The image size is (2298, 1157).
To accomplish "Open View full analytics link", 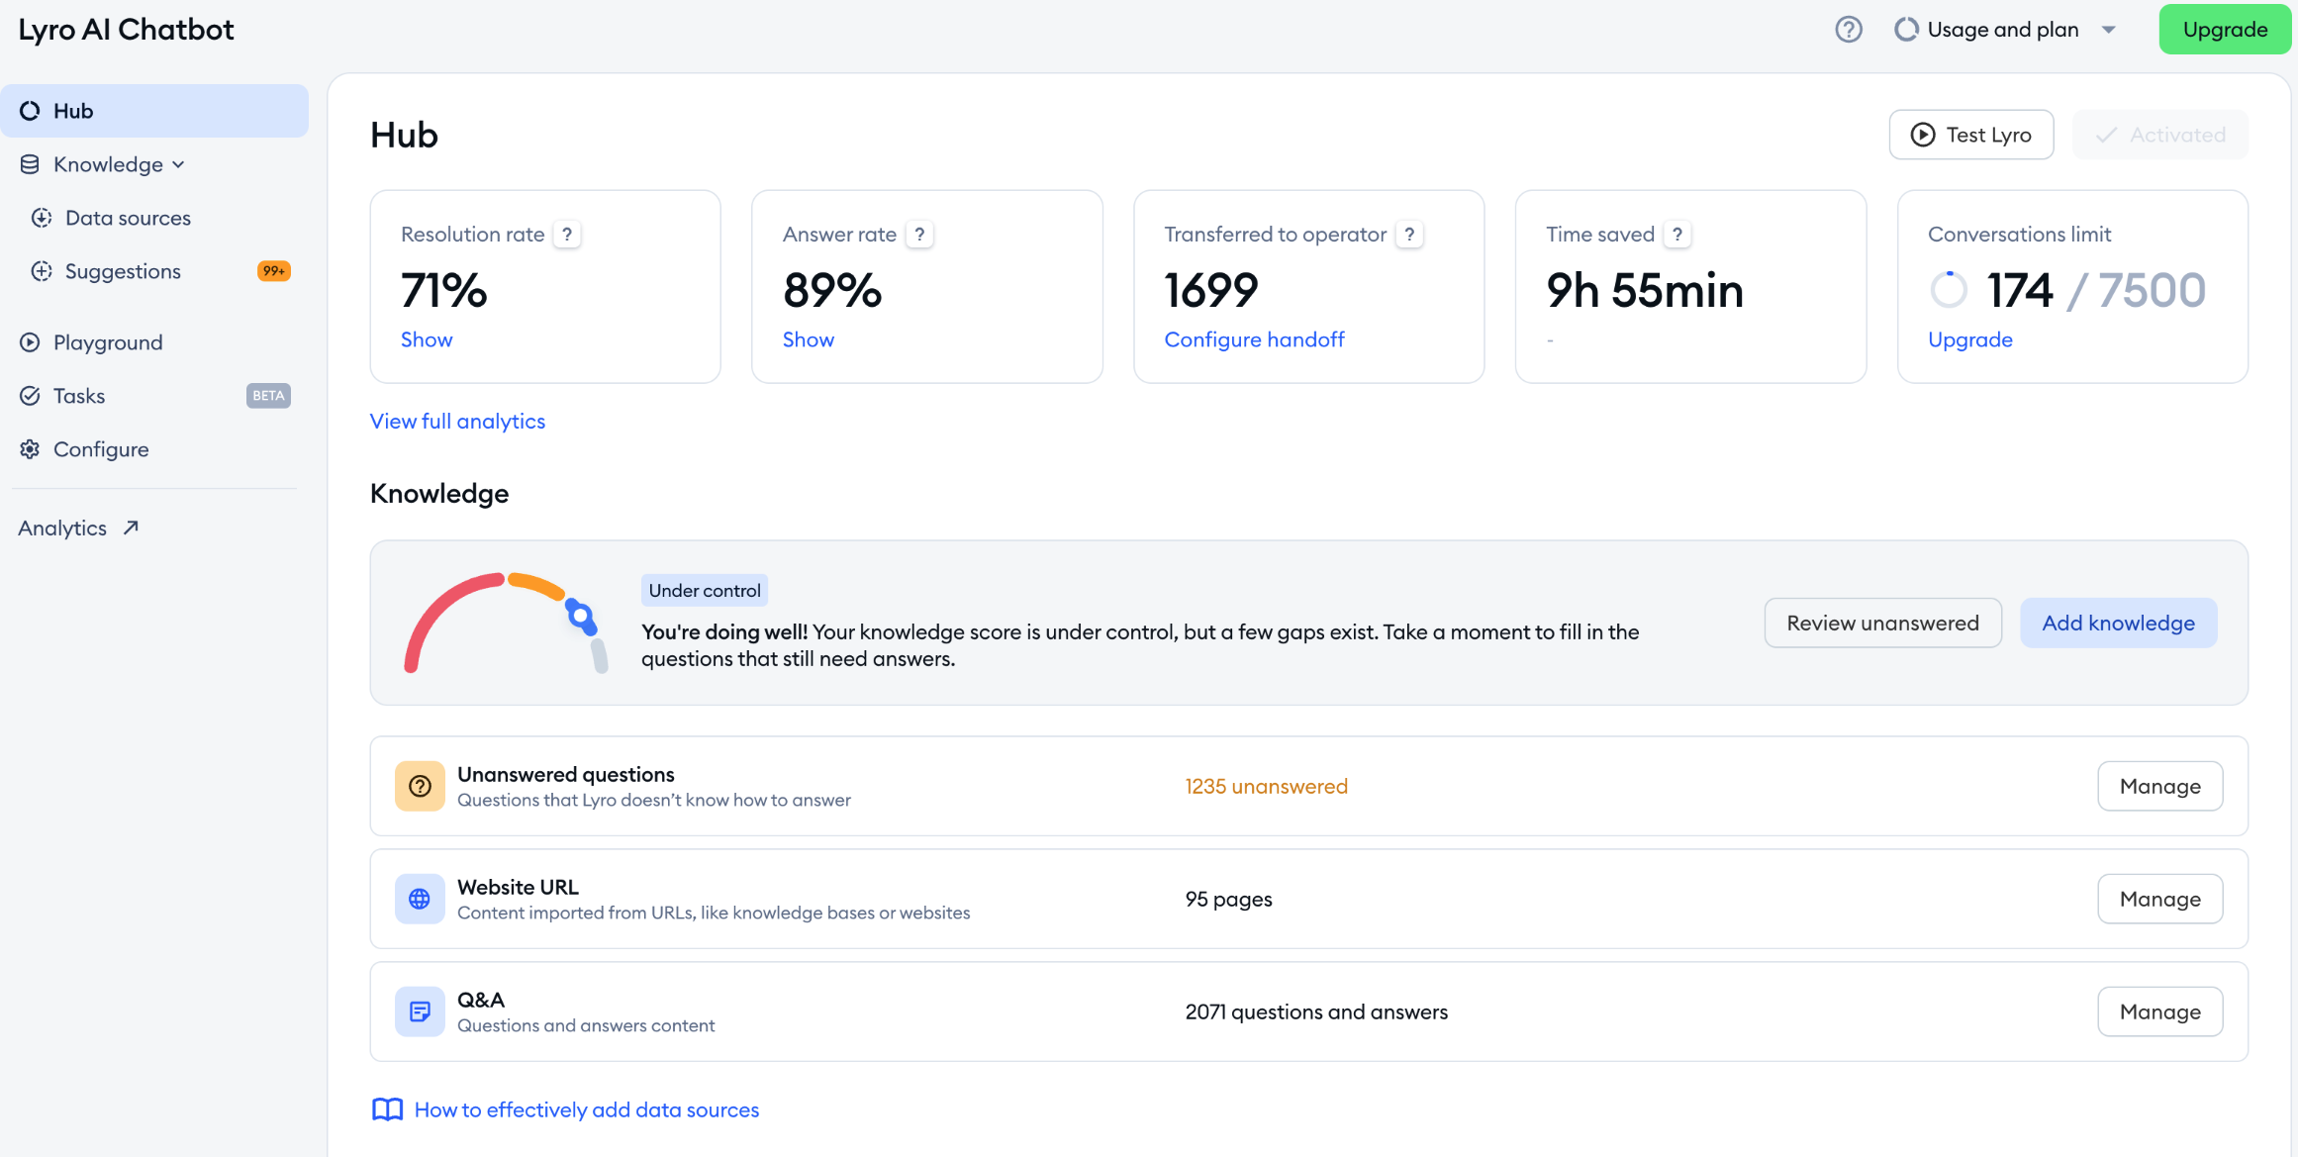I will click(457, 421).
